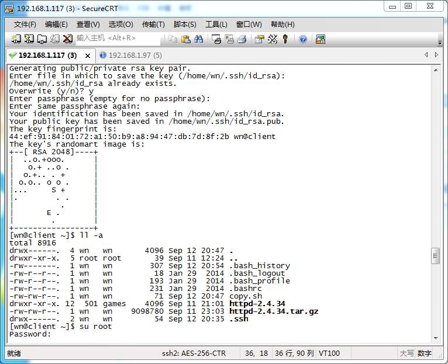
Task: Click the SecureFX launch icon
Action: tap(321, 39)
